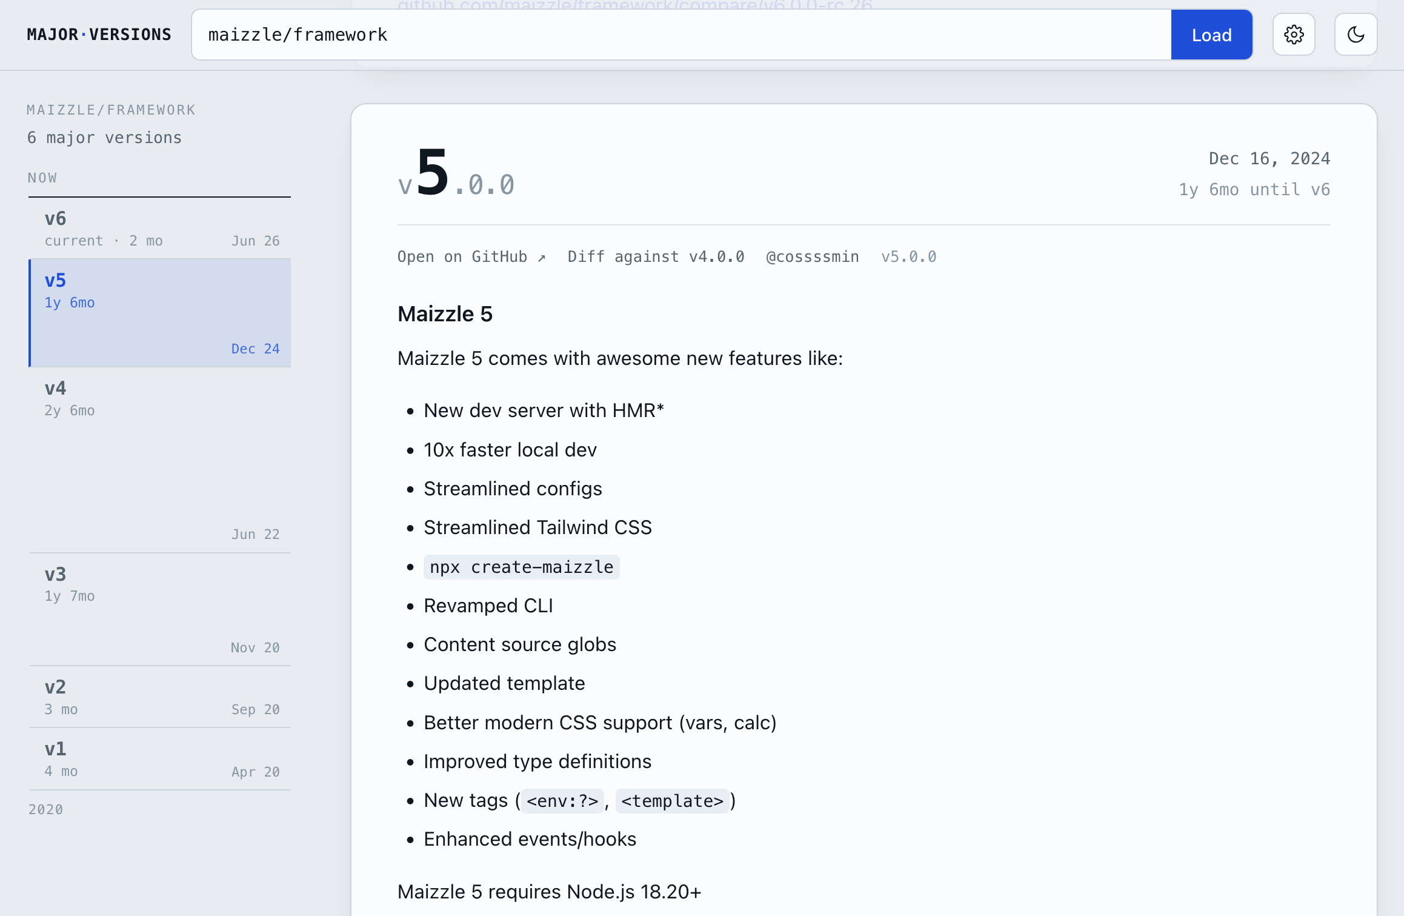Click the Load button
This screenshot has width=1404, height=916.
click(x=1211, y=35)
